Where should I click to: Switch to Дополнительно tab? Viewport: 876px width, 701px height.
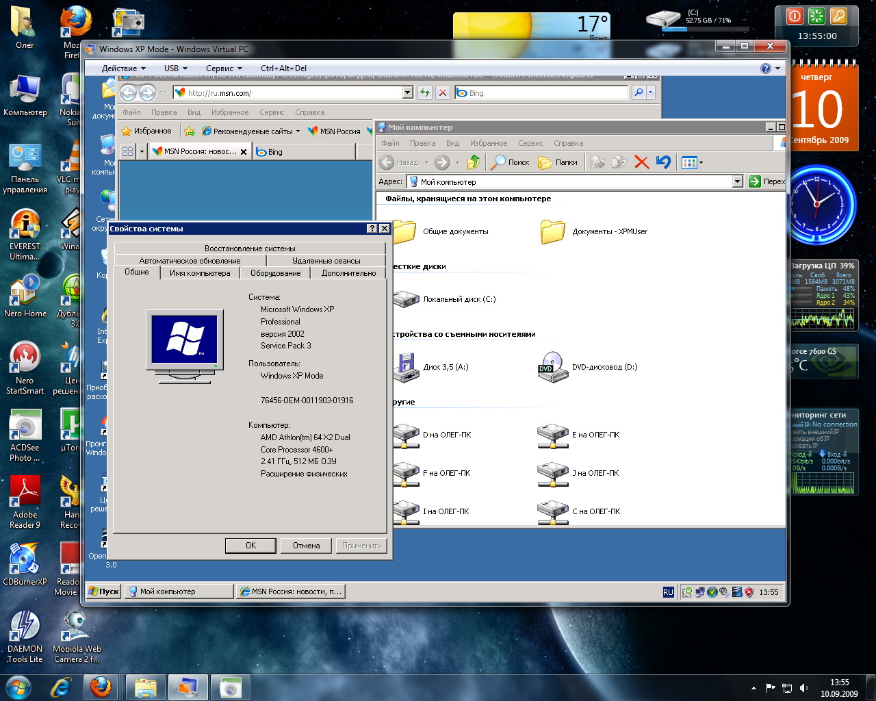(348, 273)
